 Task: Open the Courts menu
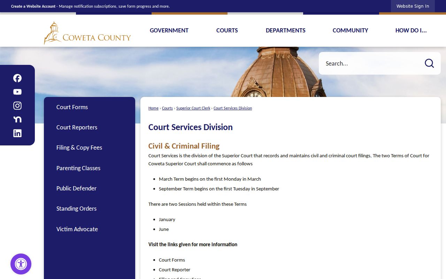[x=227, y=30]
